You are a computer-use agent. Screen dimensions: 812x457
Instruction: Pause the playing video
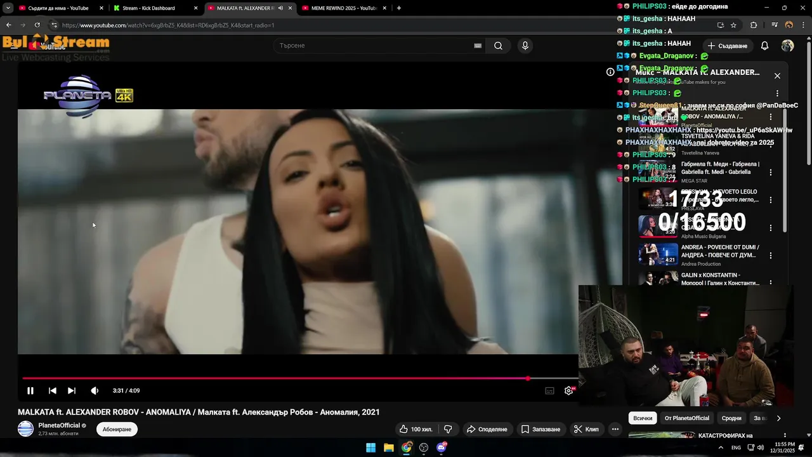tap(30, 391)
